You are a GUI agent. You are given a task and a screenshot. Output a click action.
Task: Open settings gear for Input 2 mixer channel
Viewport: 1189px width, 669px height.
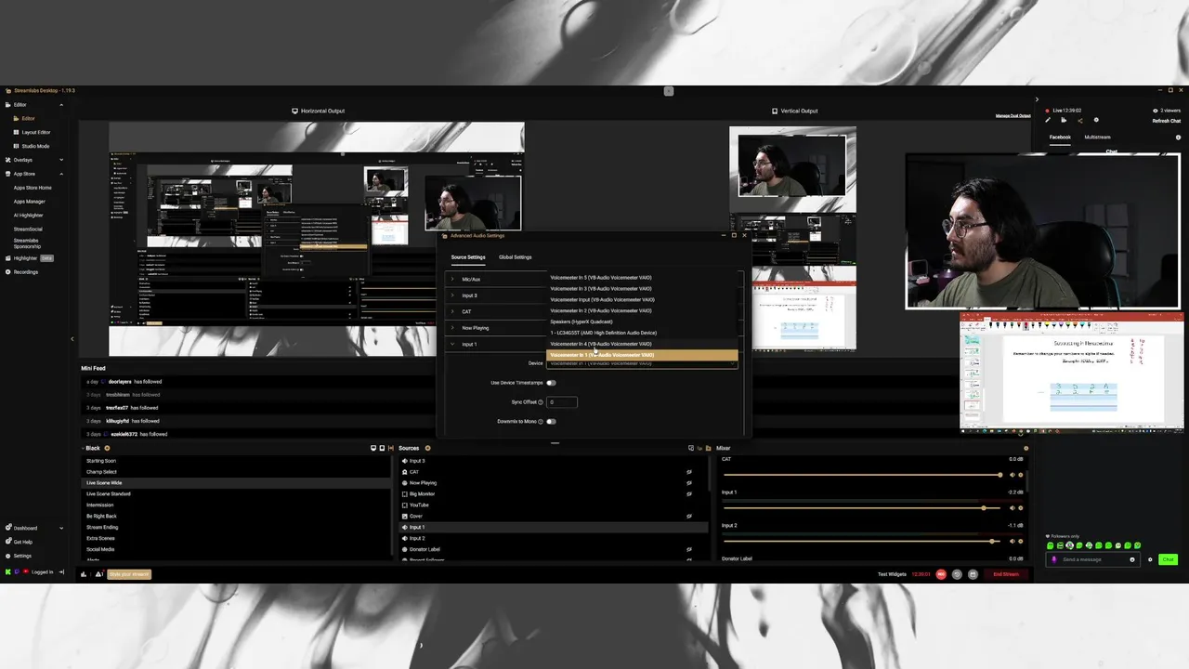(x=1021, y=541)
